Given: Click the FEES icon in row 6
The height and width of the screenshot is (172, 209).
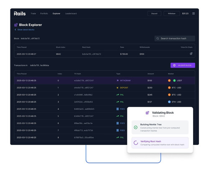Looking at the screenshot, I should [x=117, y=123].
